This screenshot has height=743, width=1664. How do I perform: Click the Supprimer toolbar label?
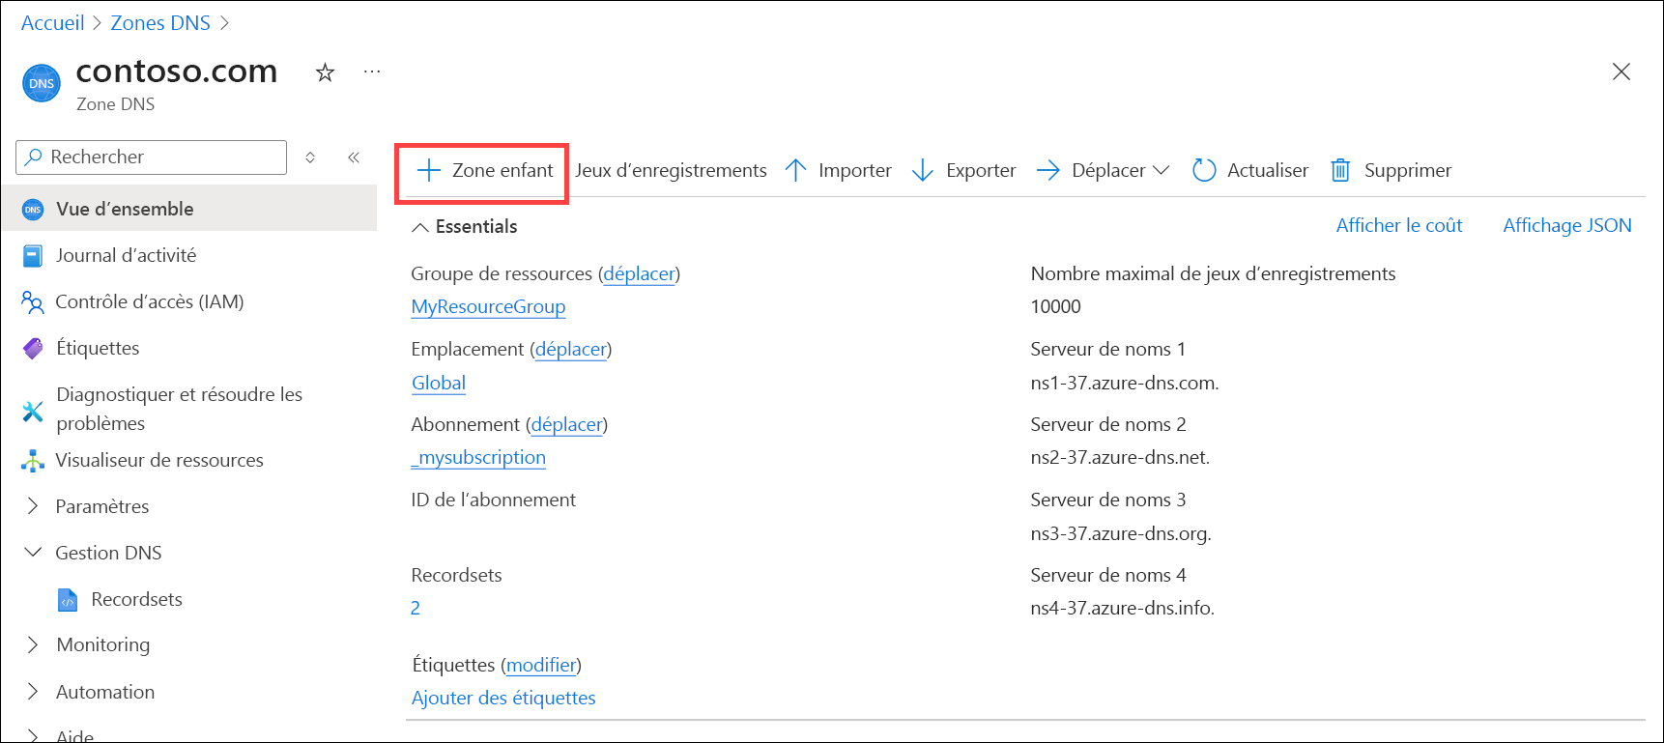click(x=1408, y=171)
